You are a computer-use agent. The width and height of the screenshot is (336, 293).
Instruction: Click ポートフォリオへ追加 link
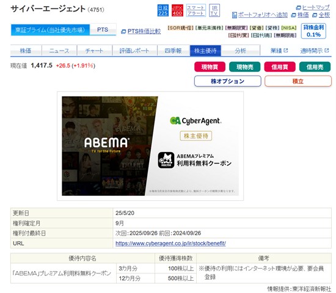coord(263,15)
